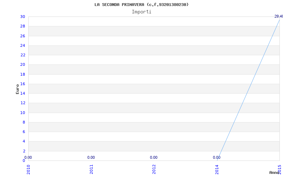Click the 8 y-axis tick label
This screenshot has height=176, width=283.
pyautogui.click(x=24, y=122)
